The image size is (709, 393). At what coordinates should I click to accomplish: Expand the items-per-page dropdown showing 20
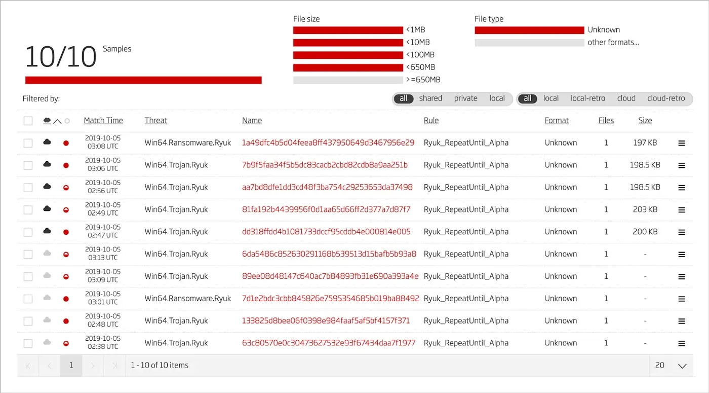tap(682, 366)
